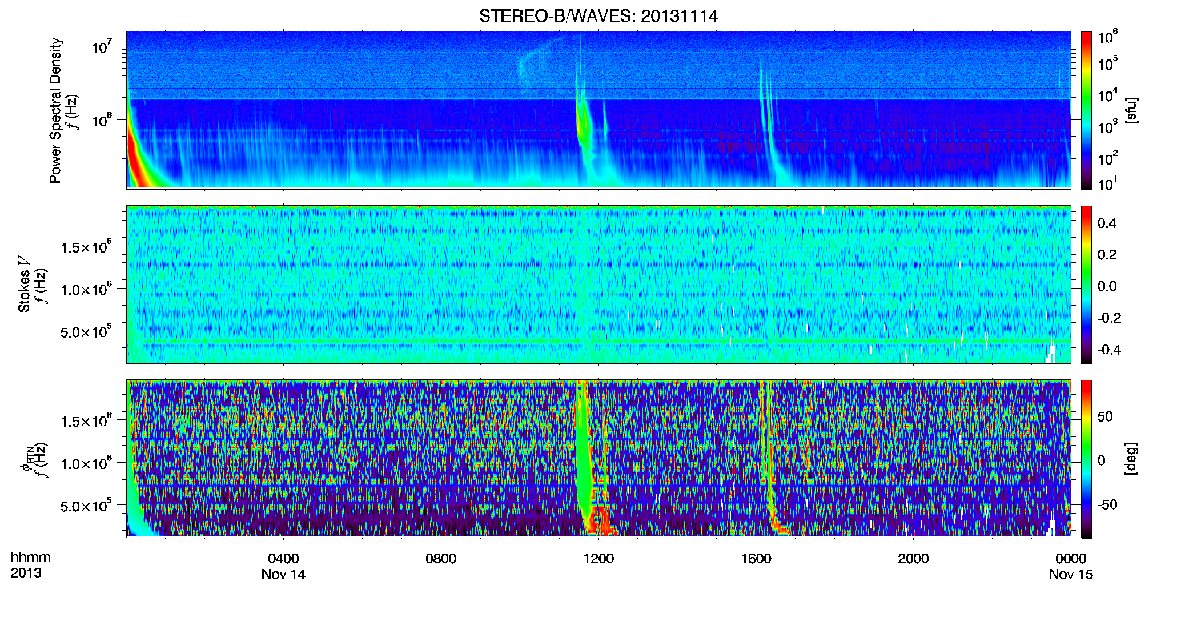The width and height of the screenshot is (1197, 617).
Task: Click the power spectral density color bar
Action: point(1087,110)
